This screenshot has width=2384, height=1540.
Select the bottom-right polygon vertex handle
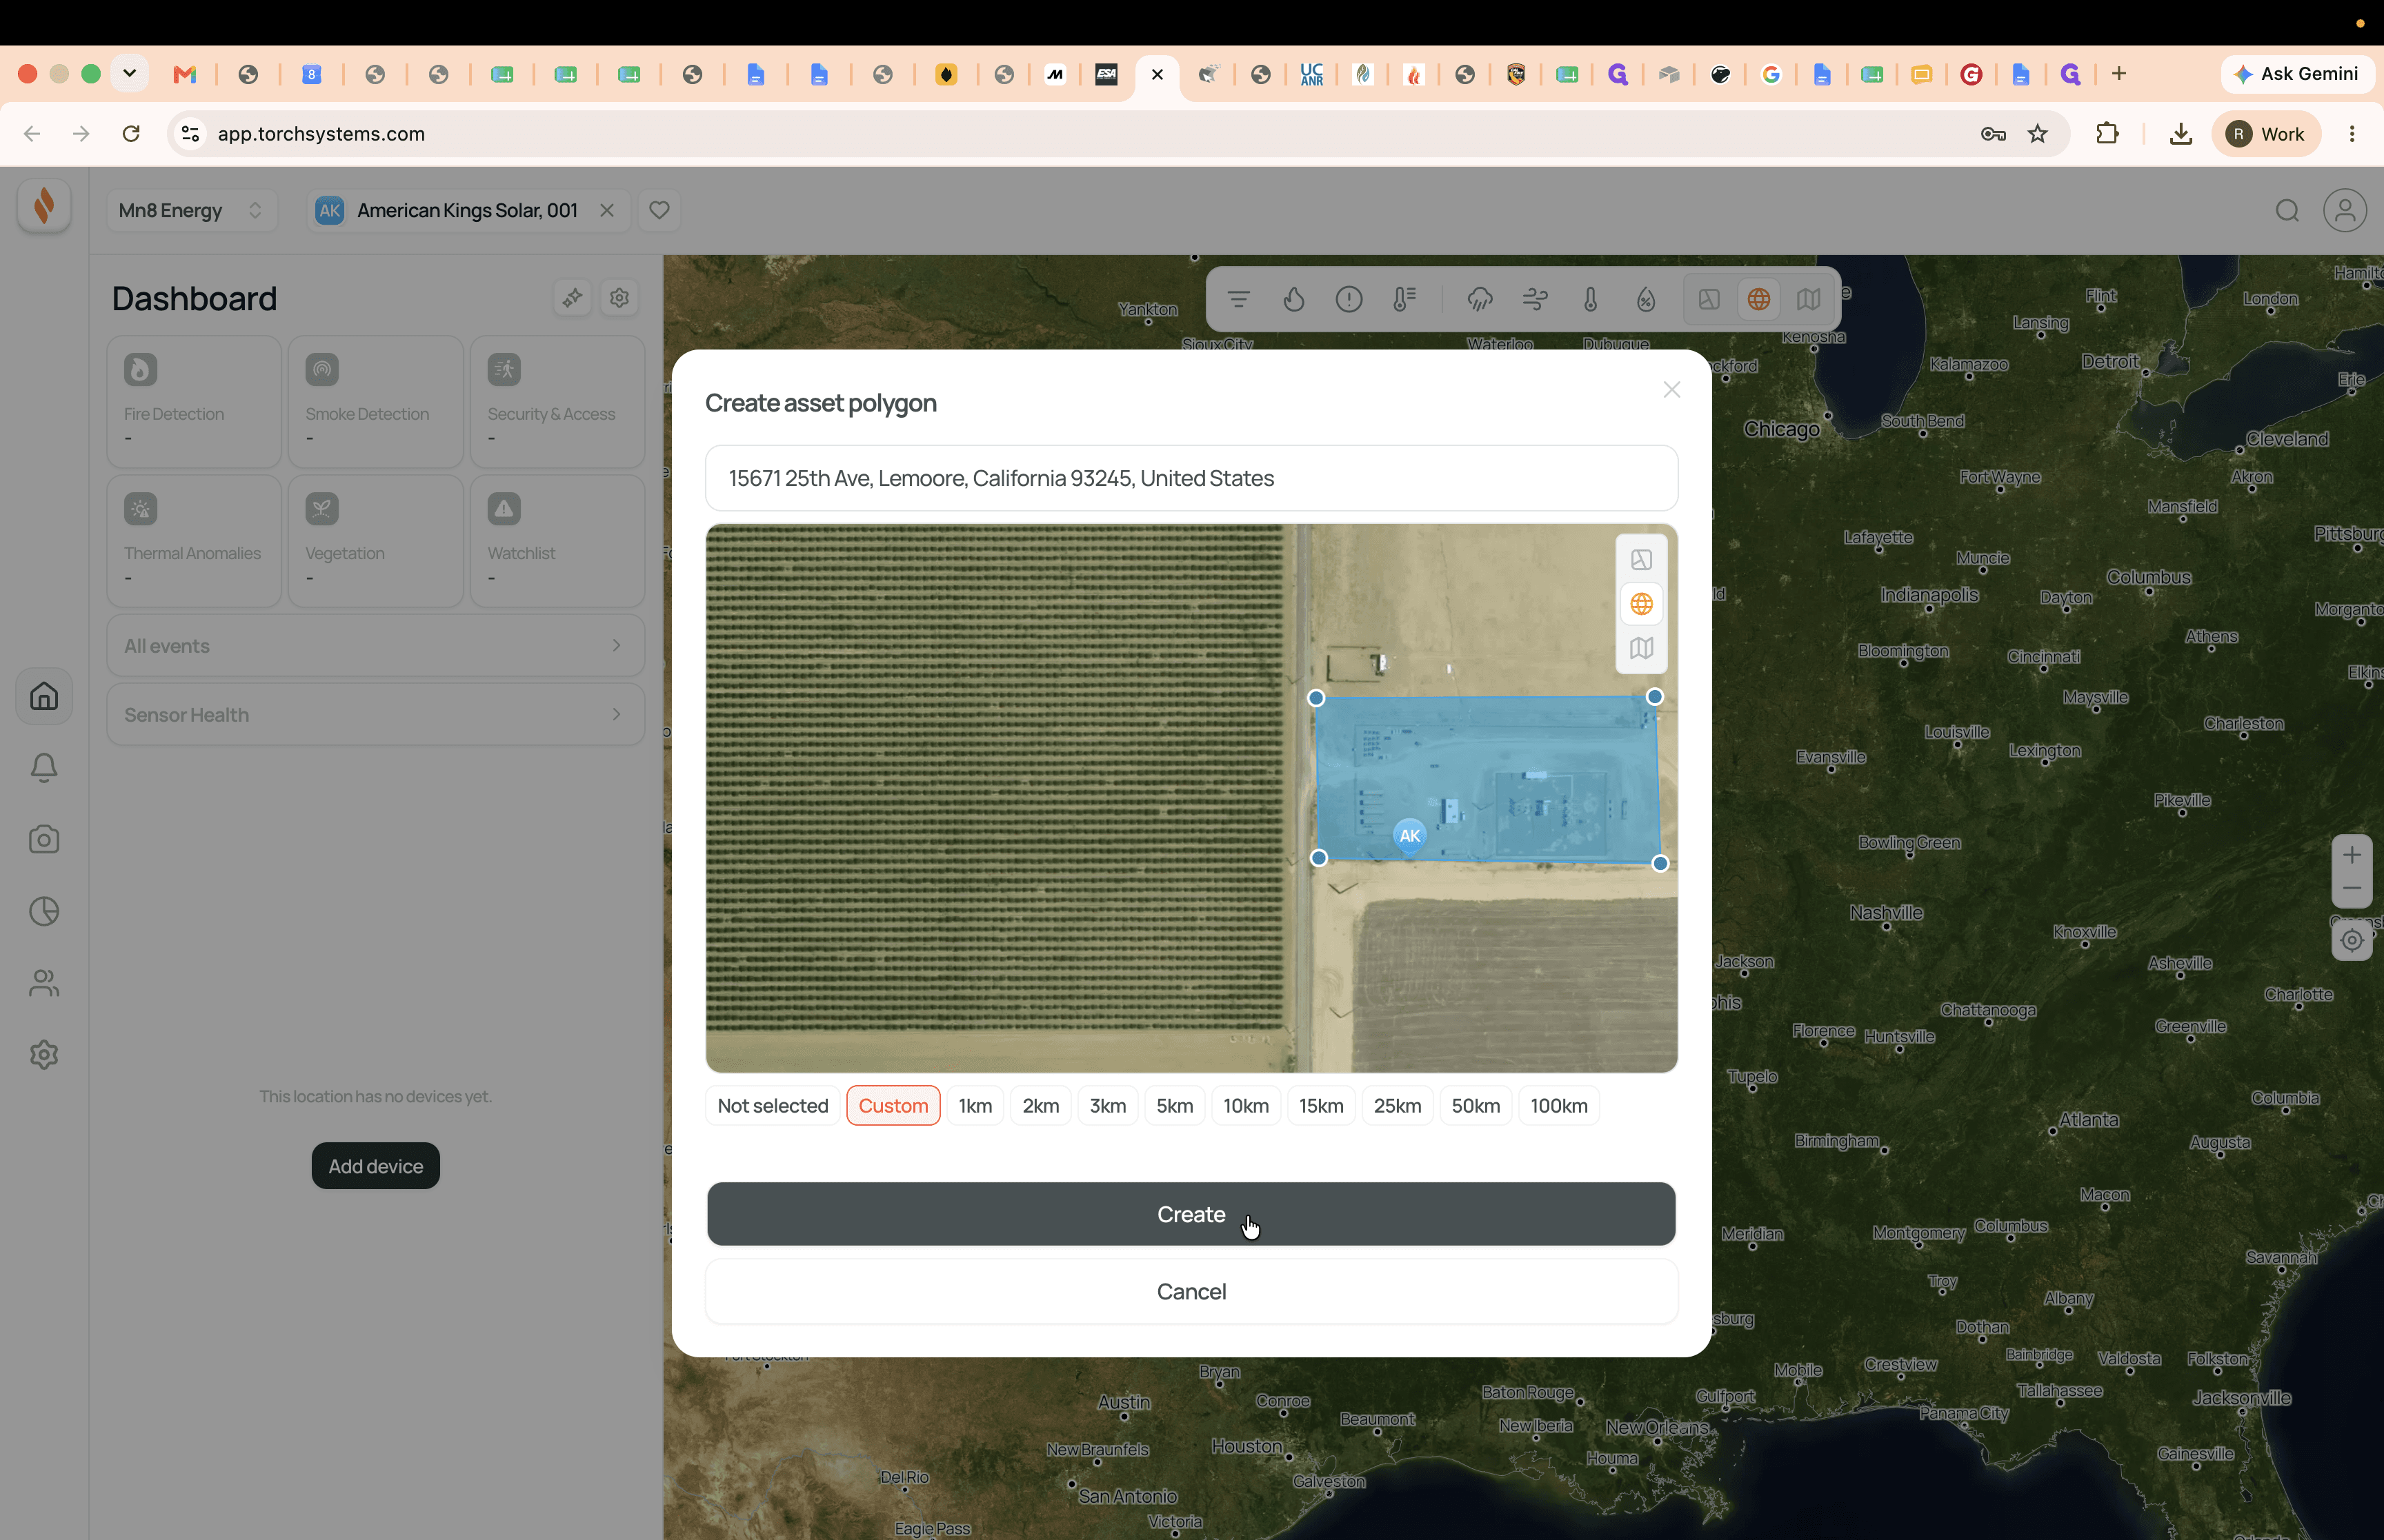point(1660,863)
